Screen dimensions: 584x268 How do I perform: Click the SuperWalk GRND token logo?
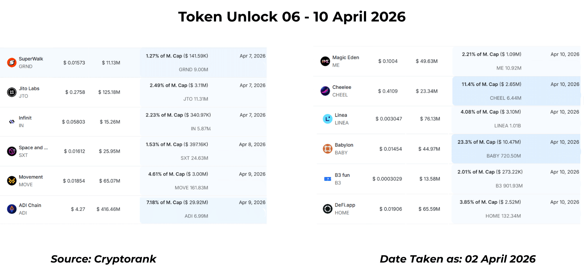click(x=12, y=63)
